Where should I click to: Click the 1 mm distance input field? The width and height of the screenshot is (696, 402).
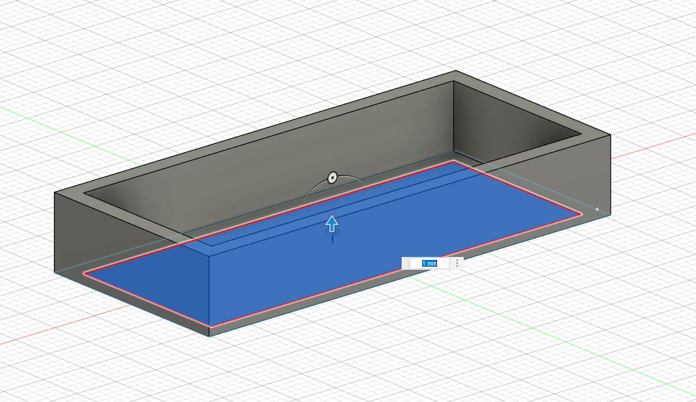[x=429, y=263]
